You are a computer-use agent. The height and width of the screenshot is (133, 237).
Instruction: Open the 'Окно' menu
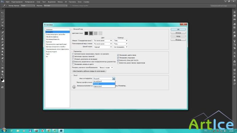(80, 2)
